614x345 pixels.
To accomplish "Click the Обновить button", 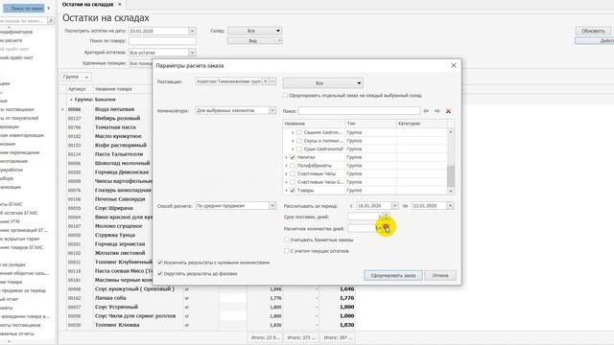I will (x=593, y=31).
